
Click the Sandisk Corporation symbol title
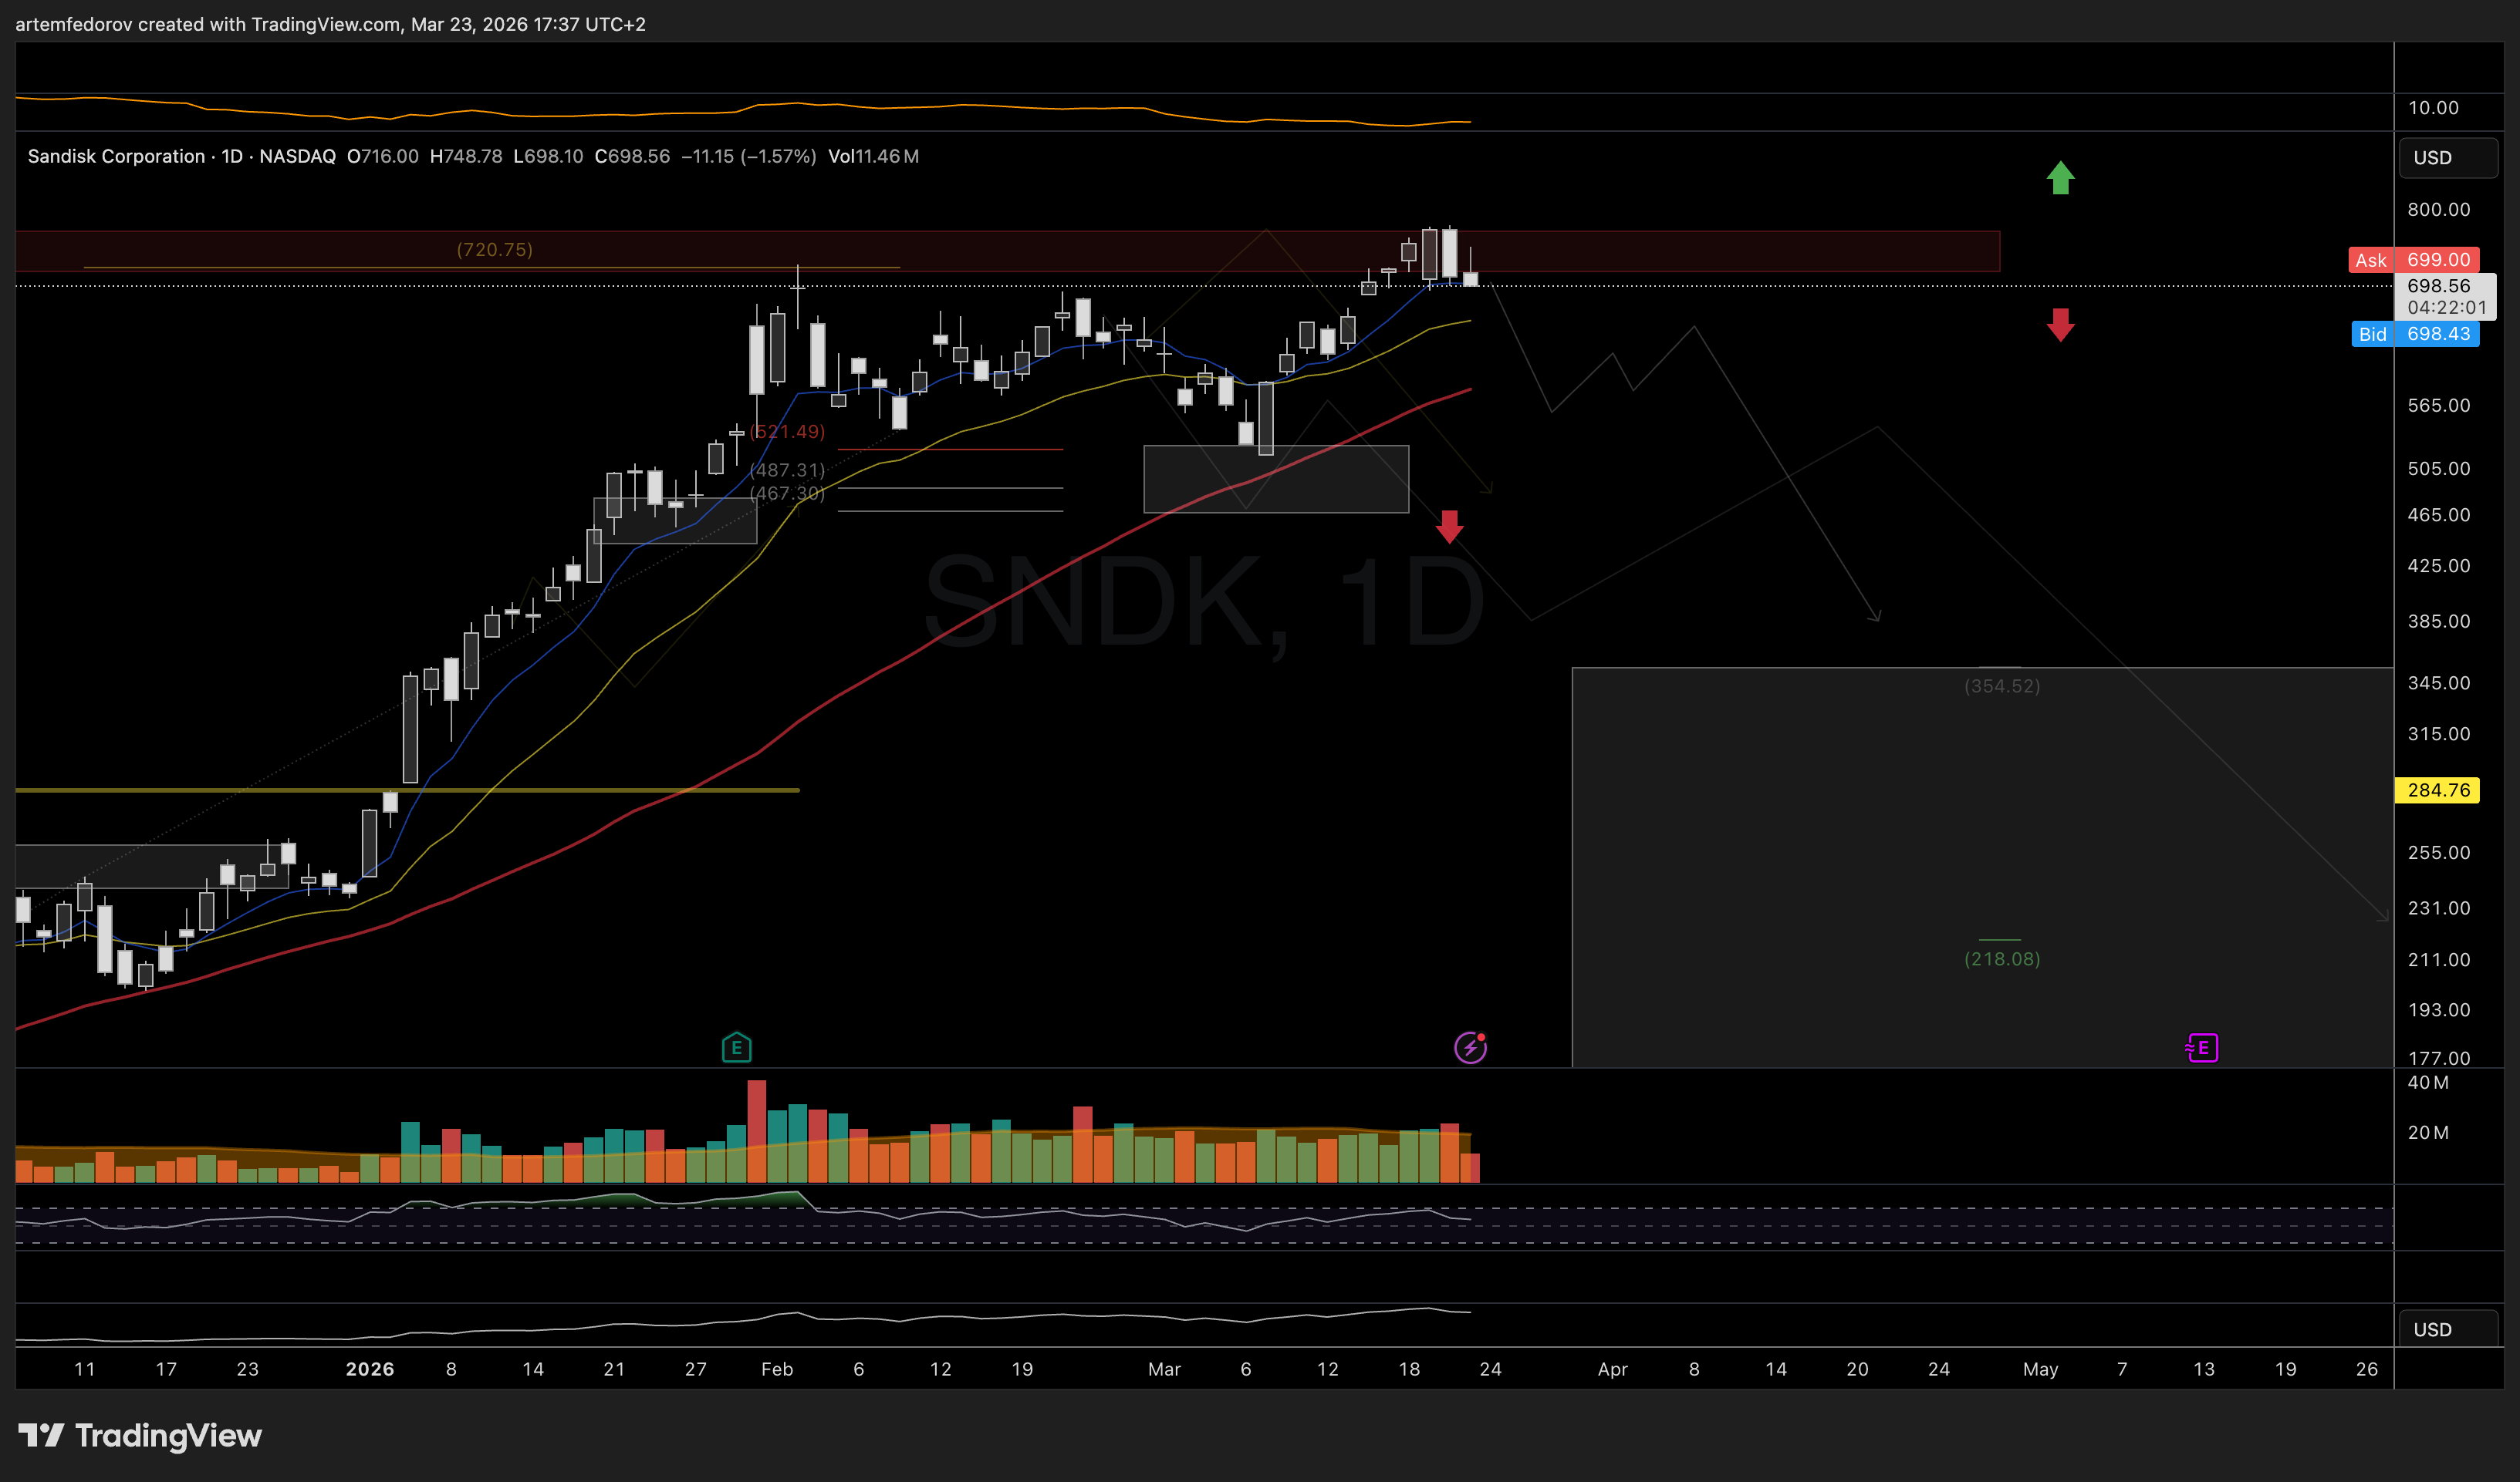pos(116,156)
